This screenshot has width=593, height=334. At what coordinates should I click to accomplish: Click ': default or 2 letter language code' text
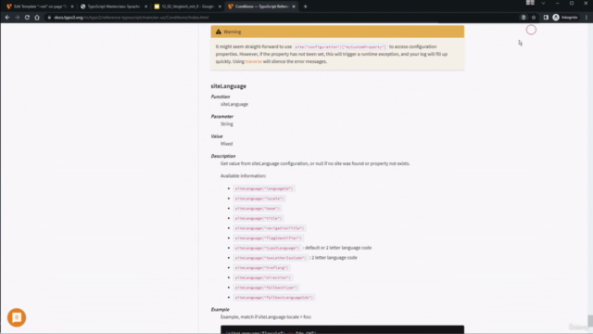coord(337,248)
